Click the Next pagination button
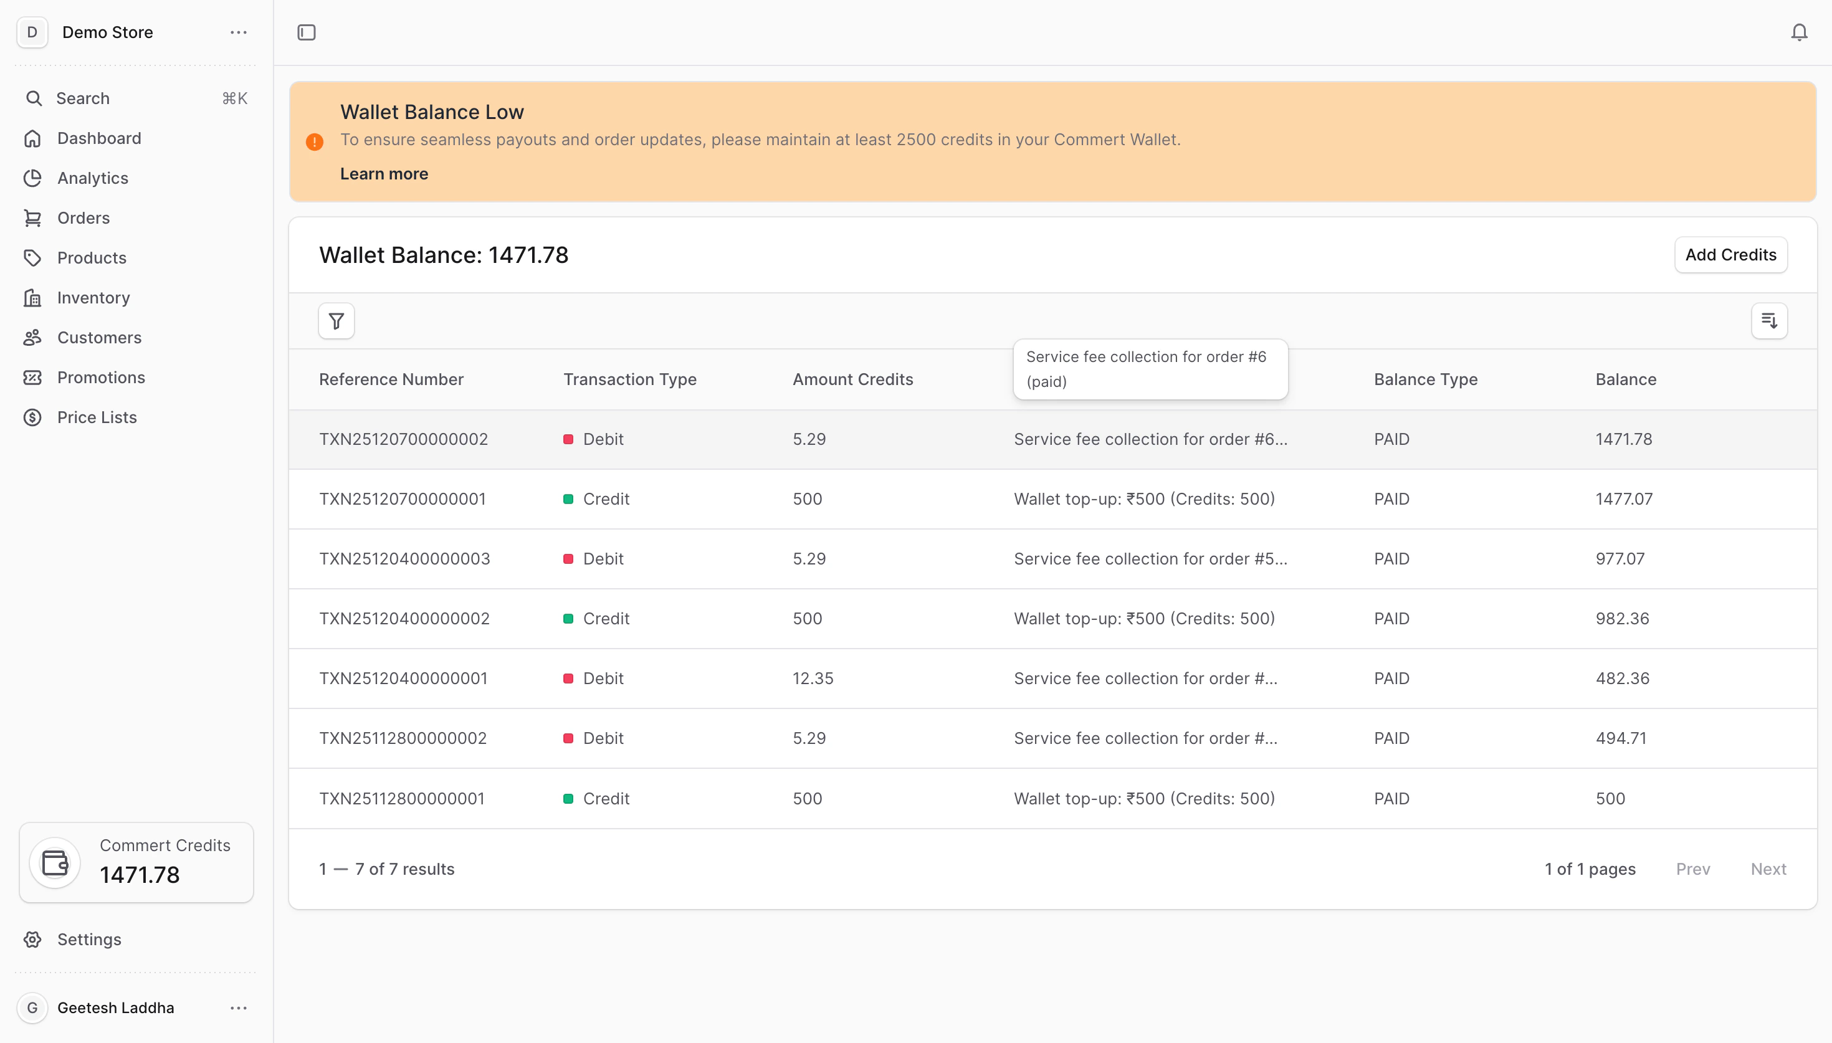 (x=1768, y=869)
